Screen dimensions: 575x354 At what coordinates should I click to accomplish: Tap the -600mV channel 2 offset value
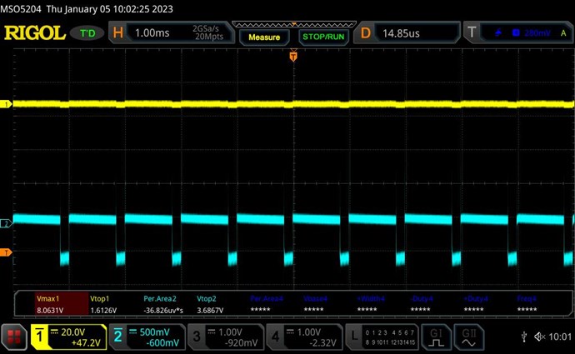(x=162, y=343)
